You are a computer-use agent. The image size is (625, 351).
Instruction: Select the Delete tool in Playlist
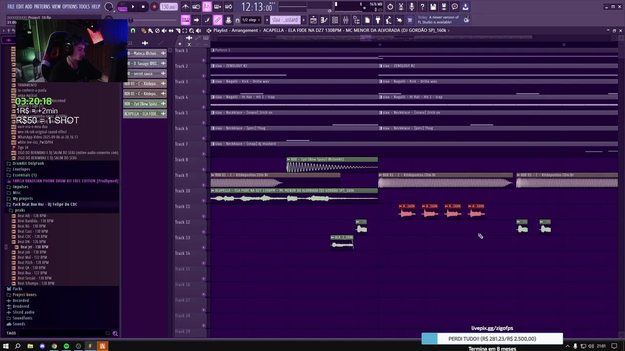click(x=157, y=31)
